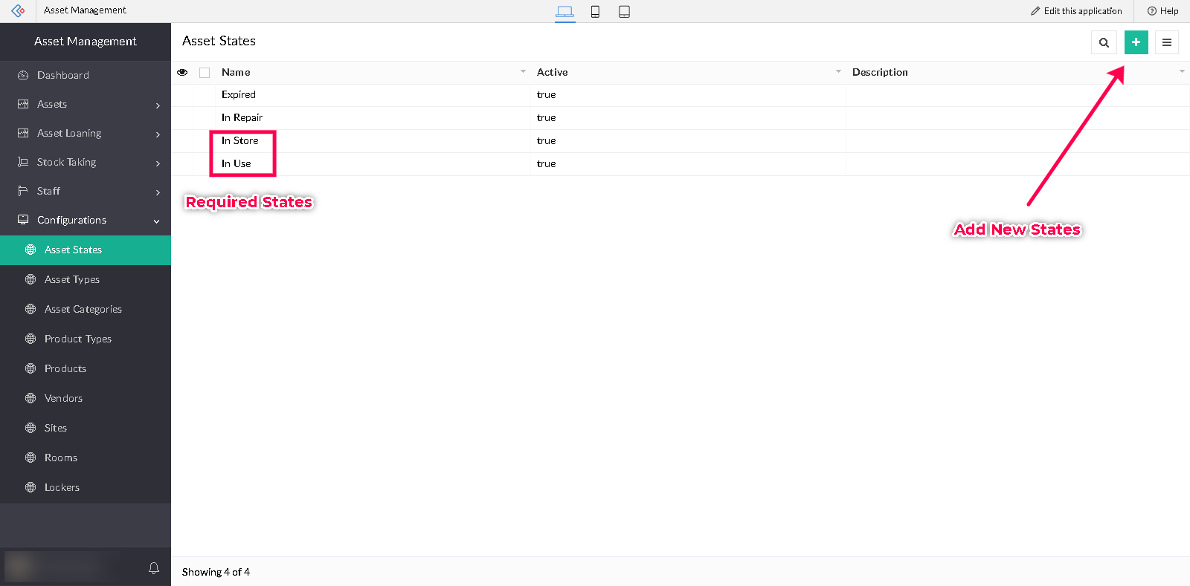Click the Asset States page title
Image resolution: width=1190 pixels, height=586 pixels.
pyautogui.click(x=219, y=41)
